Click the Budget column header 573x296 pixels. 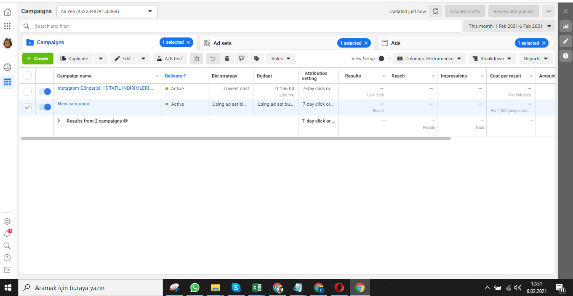264,76
